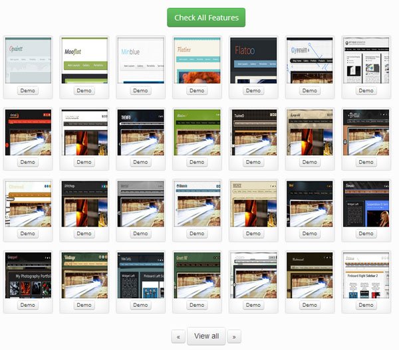399x350 pixels.
Task: Launch Demo for the bright green theme
Action: (x=197, y=162)
